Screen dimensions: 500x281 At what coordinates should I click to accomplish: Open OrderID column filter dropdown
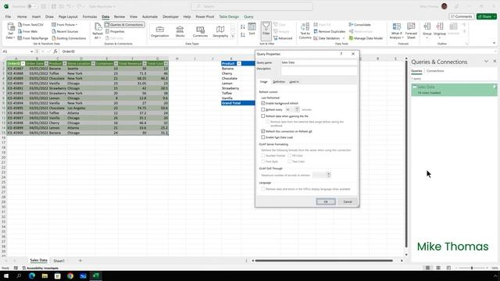(23, 64)
